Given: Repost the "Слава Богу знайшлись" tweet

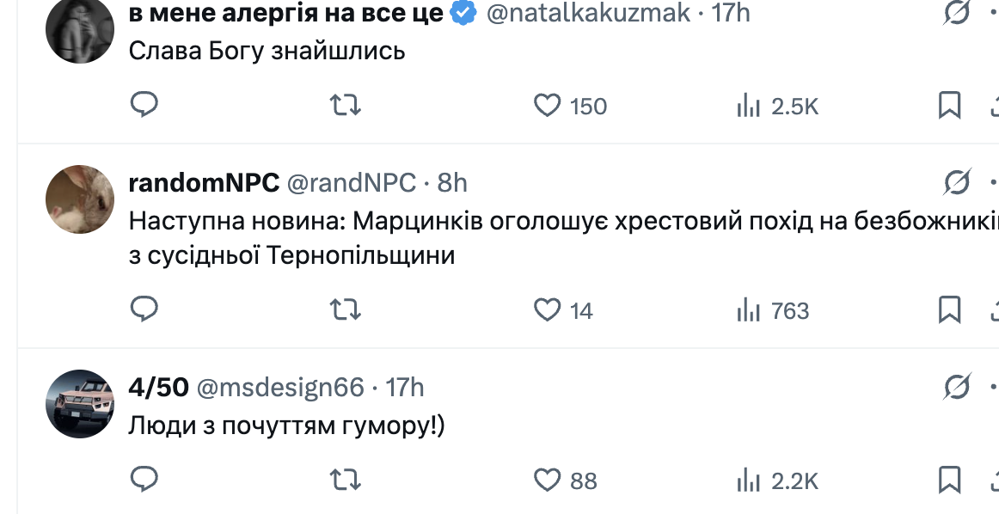Looking at the screenshot, I should coord(346,105).
